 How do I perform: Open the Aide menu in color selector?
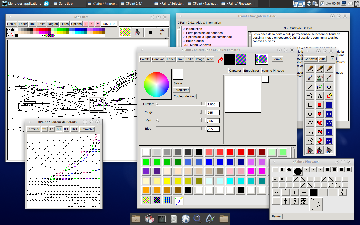click(x=210, y=59)
